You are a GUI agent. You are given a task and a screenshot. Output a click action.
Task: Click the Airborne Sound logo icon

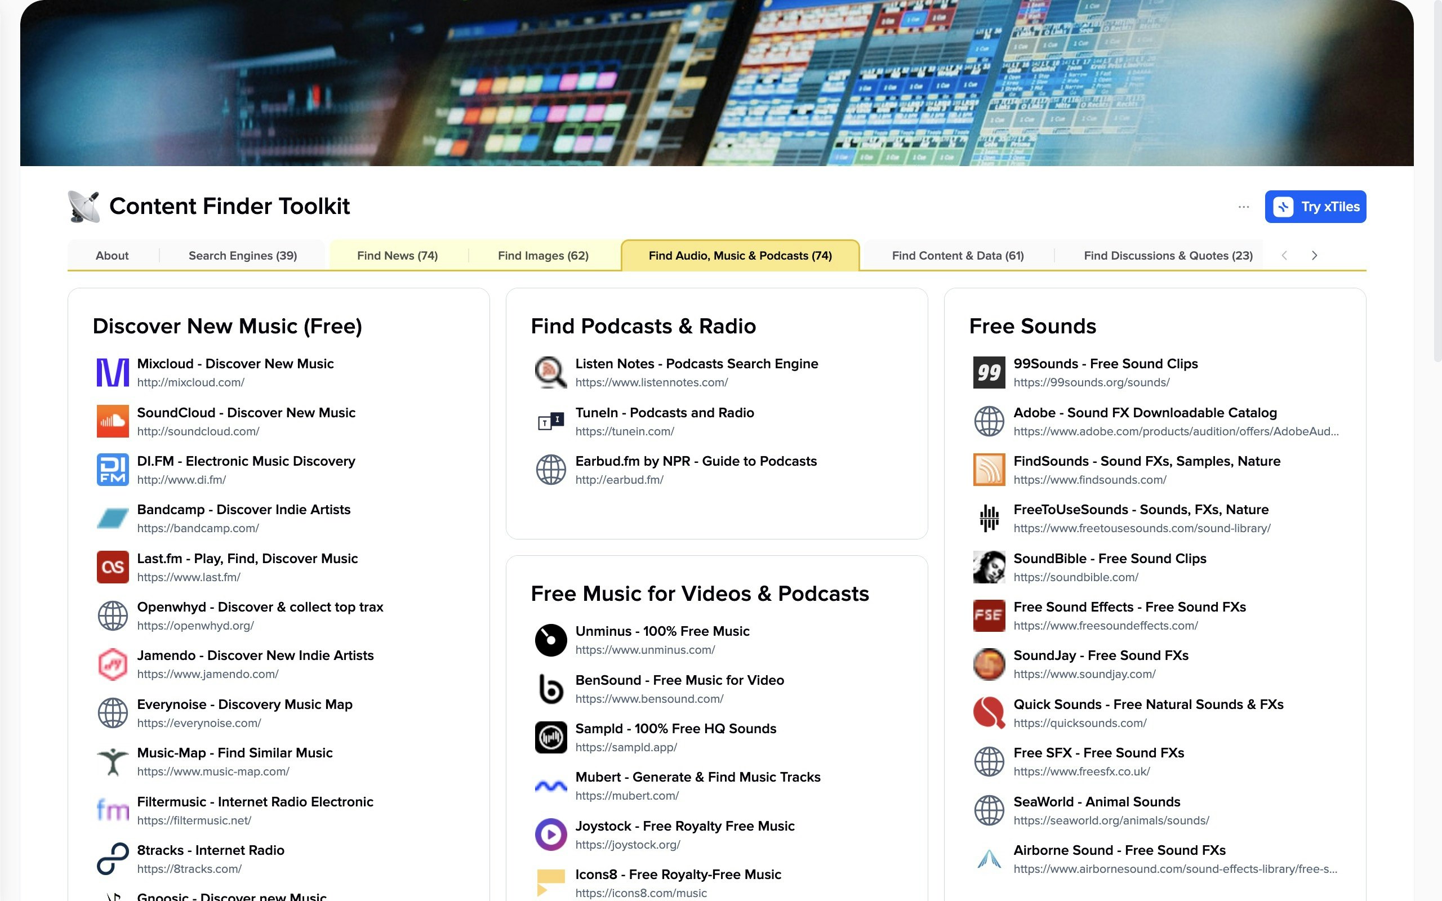point(989,859)
